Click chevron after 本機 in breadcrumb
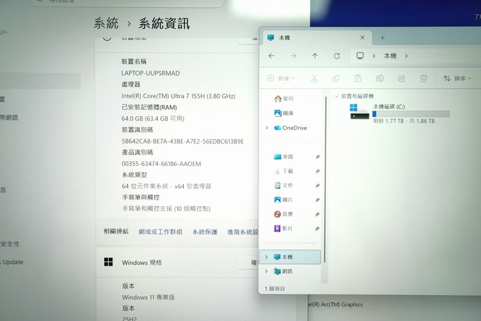Image resolution: width=481 pixels, height=321 pixels. 406,56
